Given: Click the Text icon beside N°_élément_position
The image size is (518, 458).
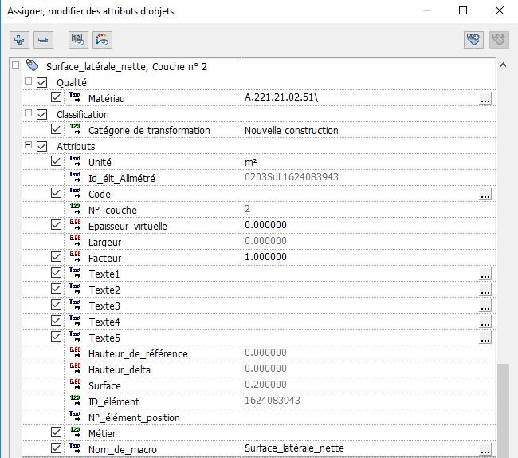Looking at the screenshot, I should point(76,417).
